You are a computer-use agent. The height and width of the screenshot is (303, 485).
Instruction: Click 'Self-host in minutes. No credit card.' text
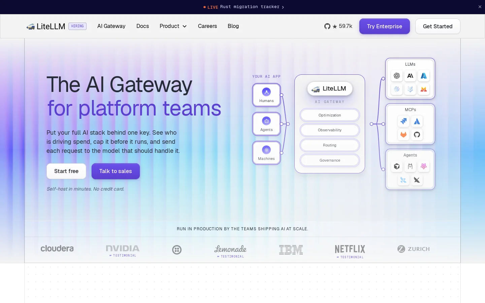[x=85, y=189]
